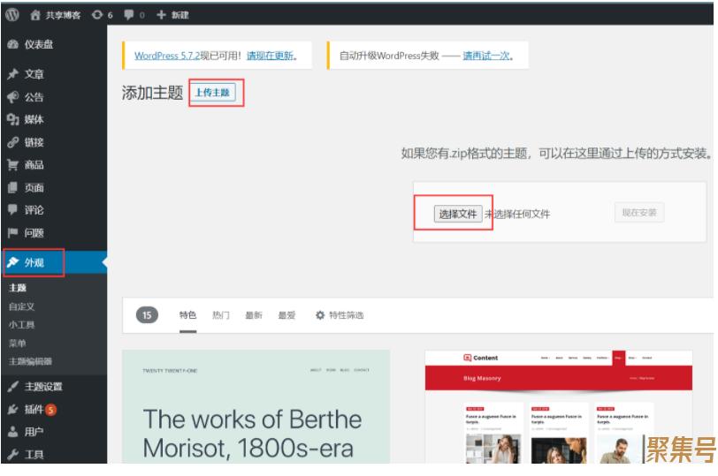
Task: Open the WordPress logo menu
Action: pos(12,15)
